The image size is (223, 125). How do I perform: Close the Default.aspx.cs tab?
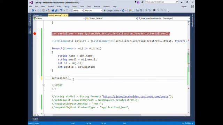[67, 15]
